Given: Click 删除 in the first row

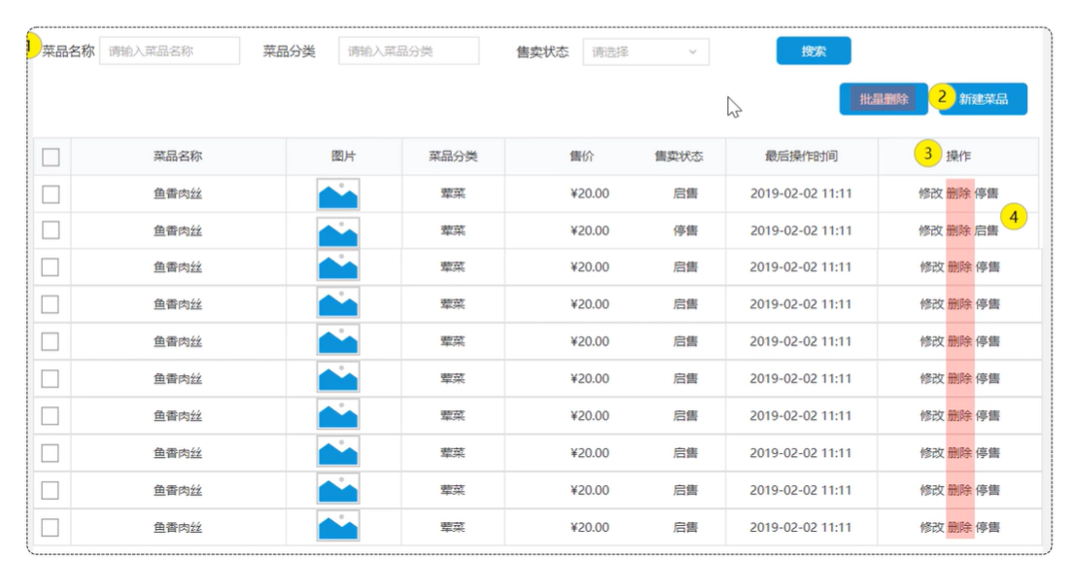Looking at the screenshot, I should [x=959, y=193].
